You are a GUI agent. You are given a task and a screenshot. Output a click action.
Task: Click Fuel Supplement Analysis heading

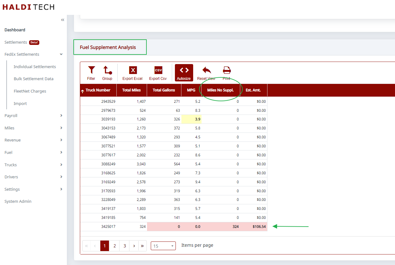(108, 47)
